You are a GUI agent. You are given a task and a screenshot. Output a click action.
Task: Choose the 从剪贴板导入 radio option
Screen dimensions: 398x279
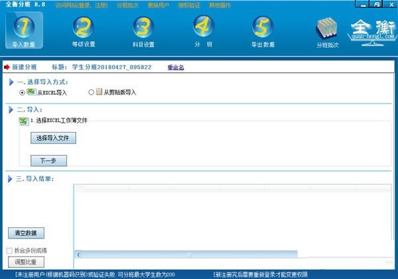(x=92, y=93)
